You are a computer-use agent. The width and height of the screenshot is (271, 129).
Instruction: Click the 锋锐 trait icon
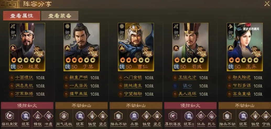[x=37, y=116]
